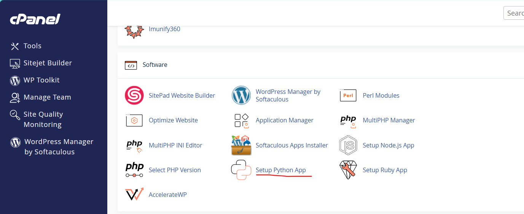Open MultiPHP Manager link
Screen dimensions: 524x214
389,120
